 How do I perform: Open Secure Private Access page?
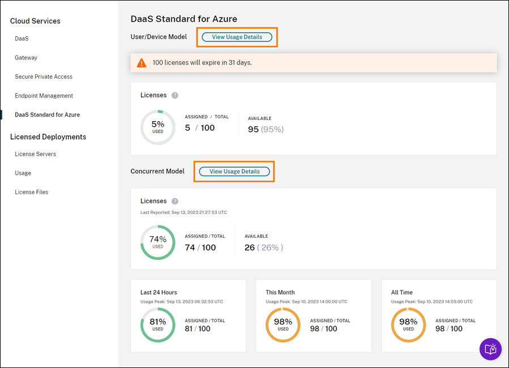[44, 76]
